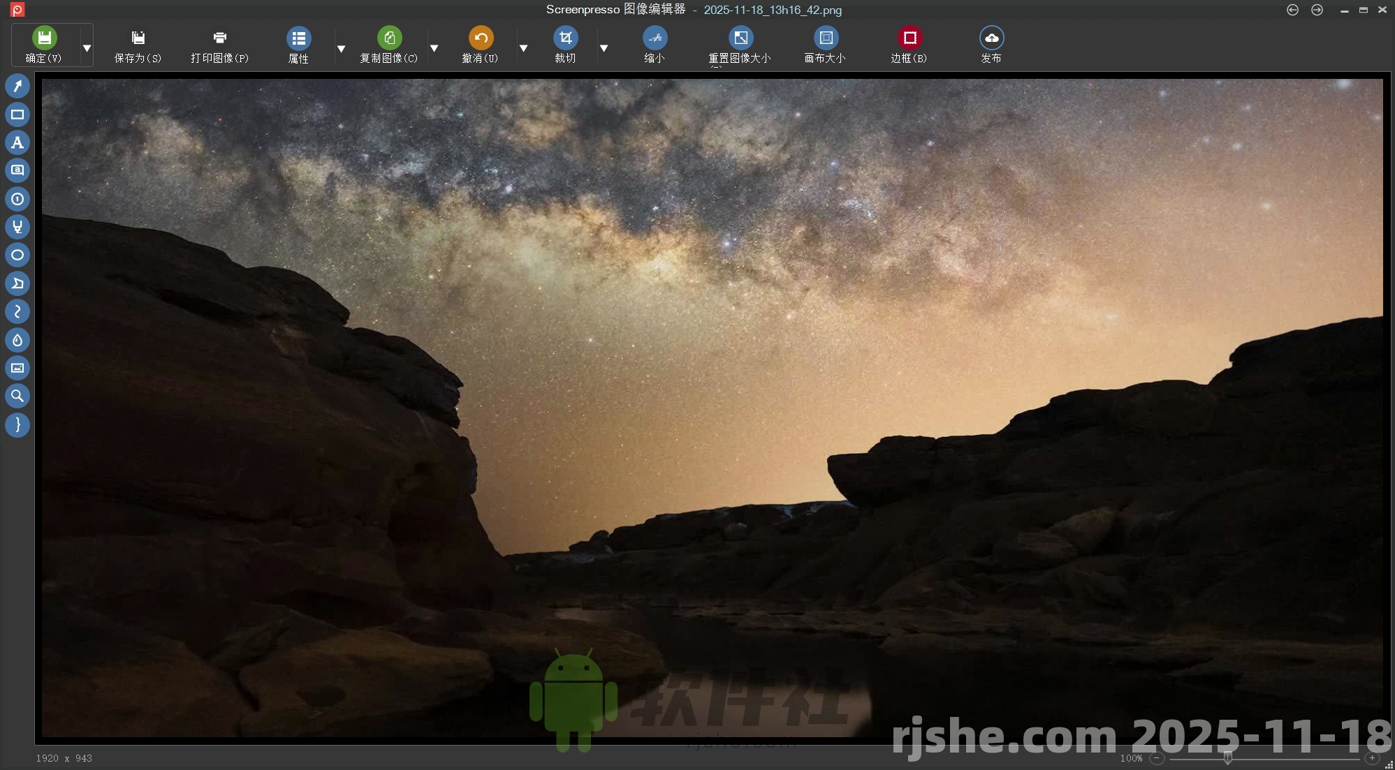Expand the 撤消 undo dropdown

tap(524, 47)
